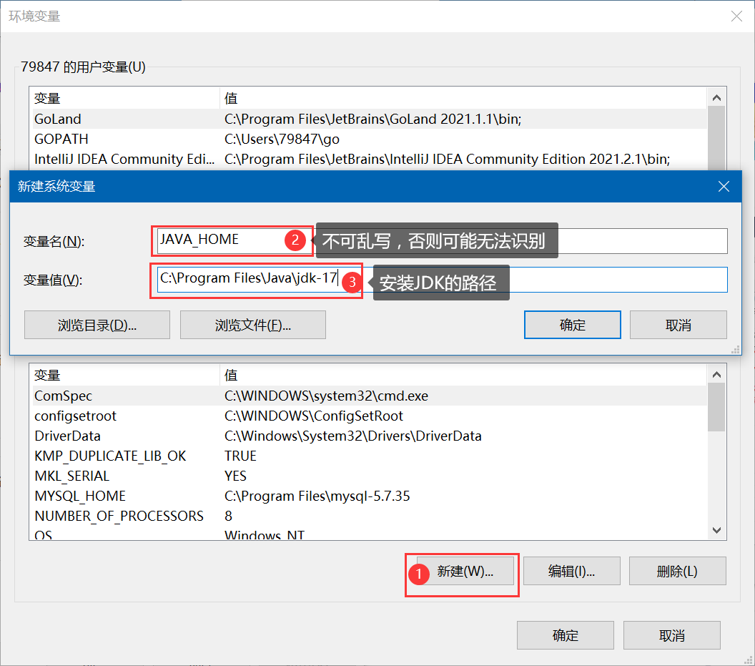Select the KMP_DUPLICATE_LIB_OK variable row
Viewport: 755px width, 666px height.
(370, 456)
